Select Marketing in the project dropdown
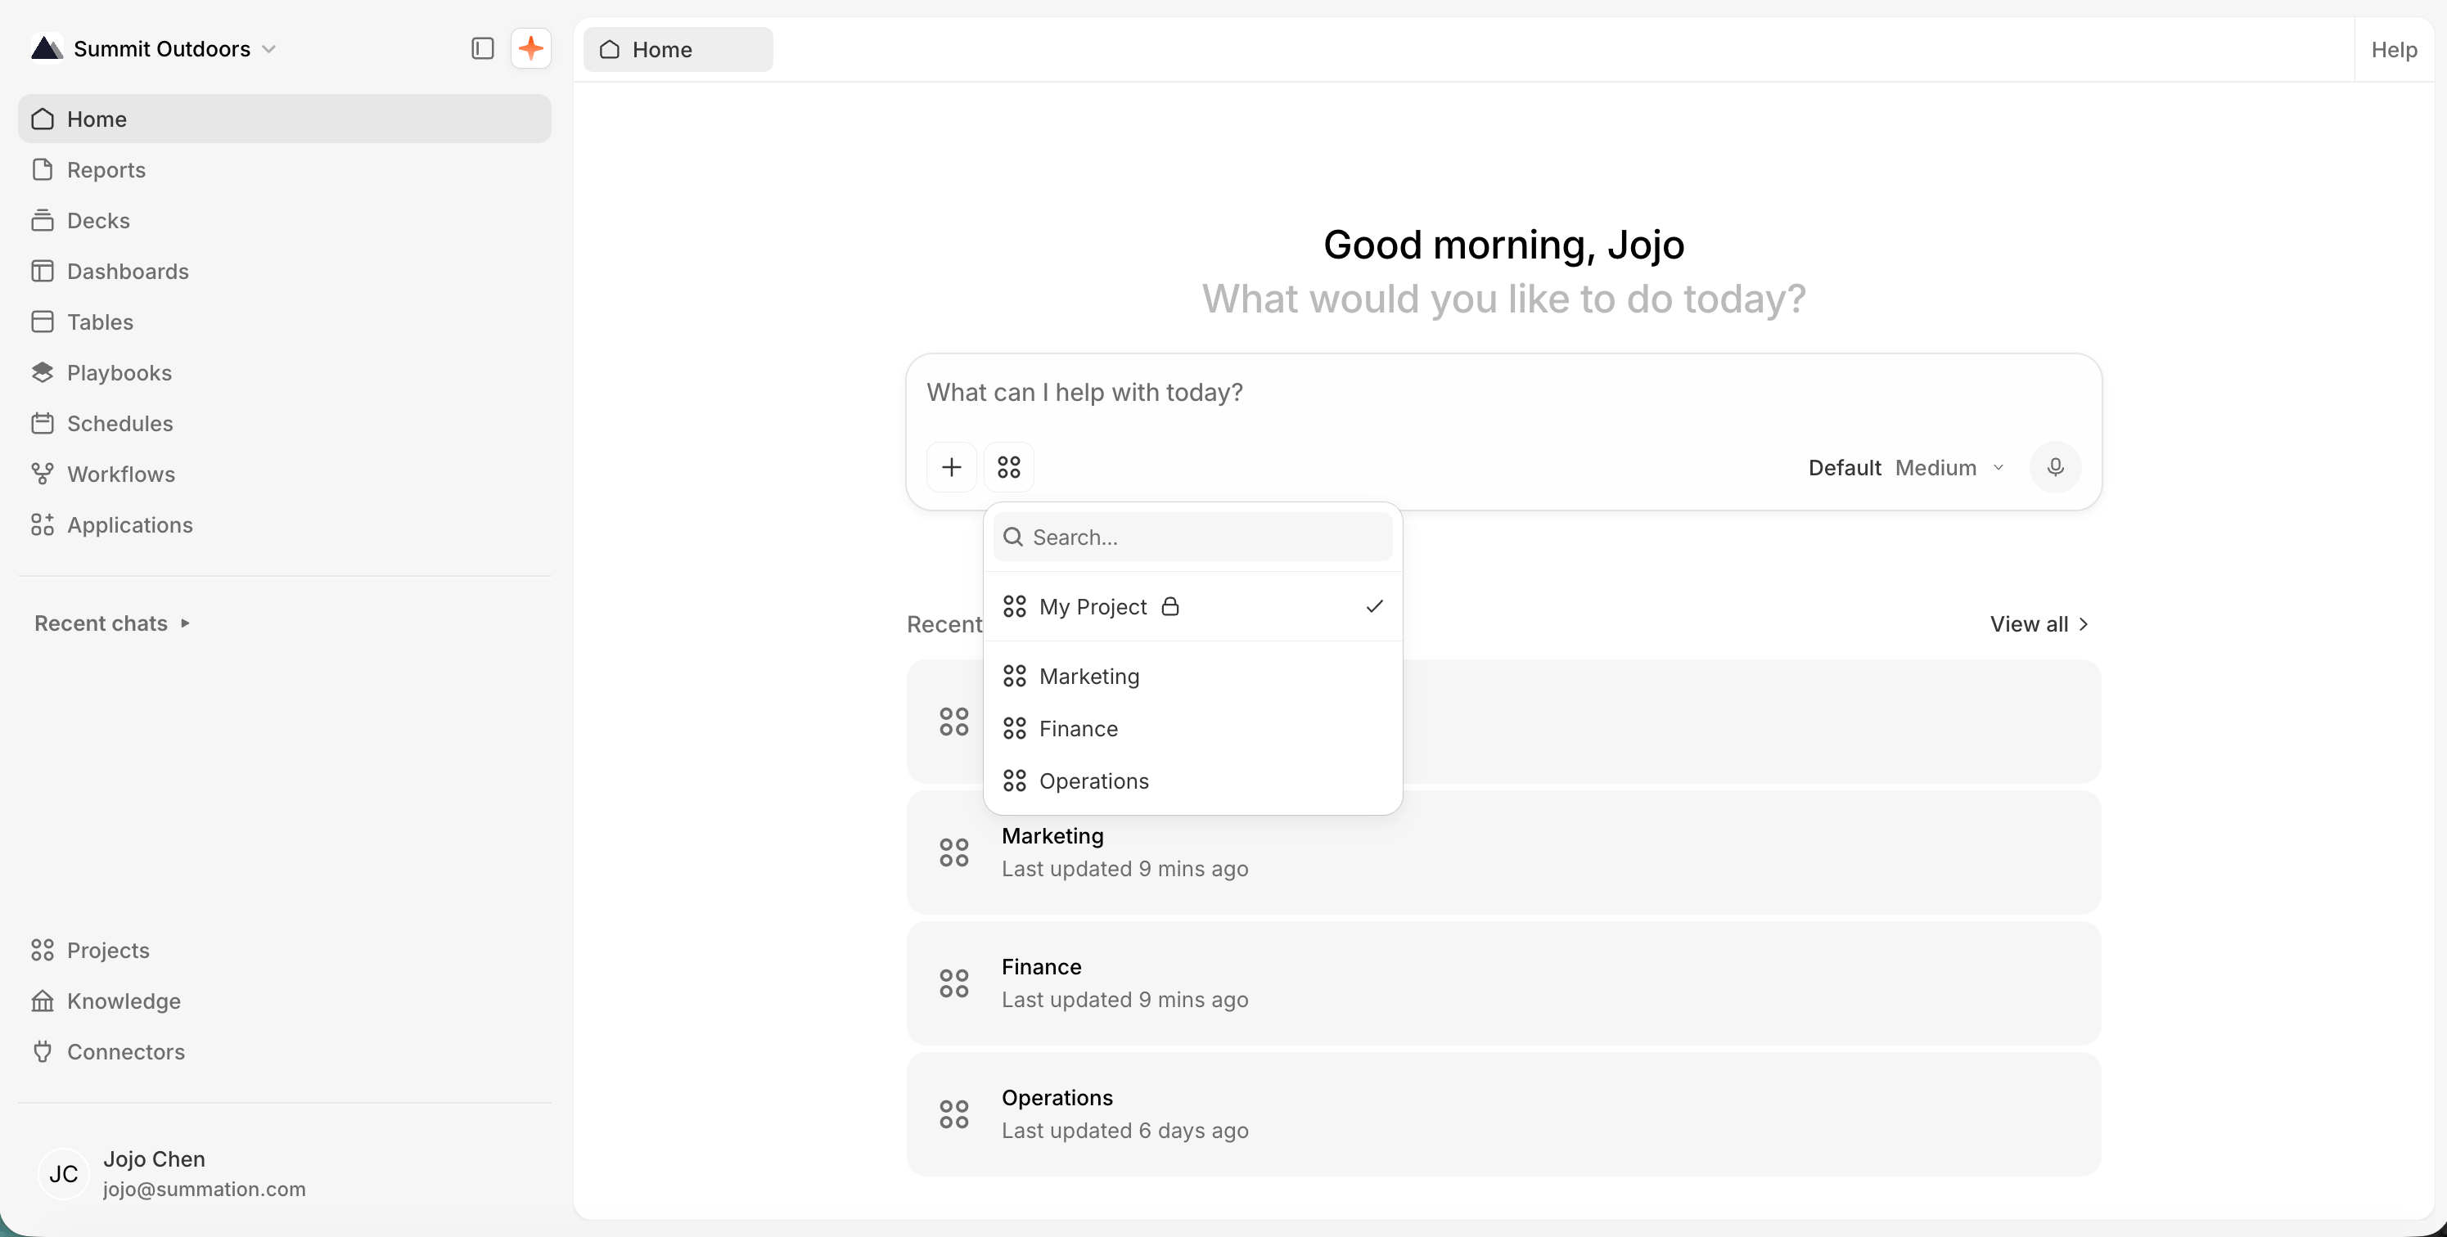Viewport: 2447px width, 1237px height. click(x=1193, y=677)
